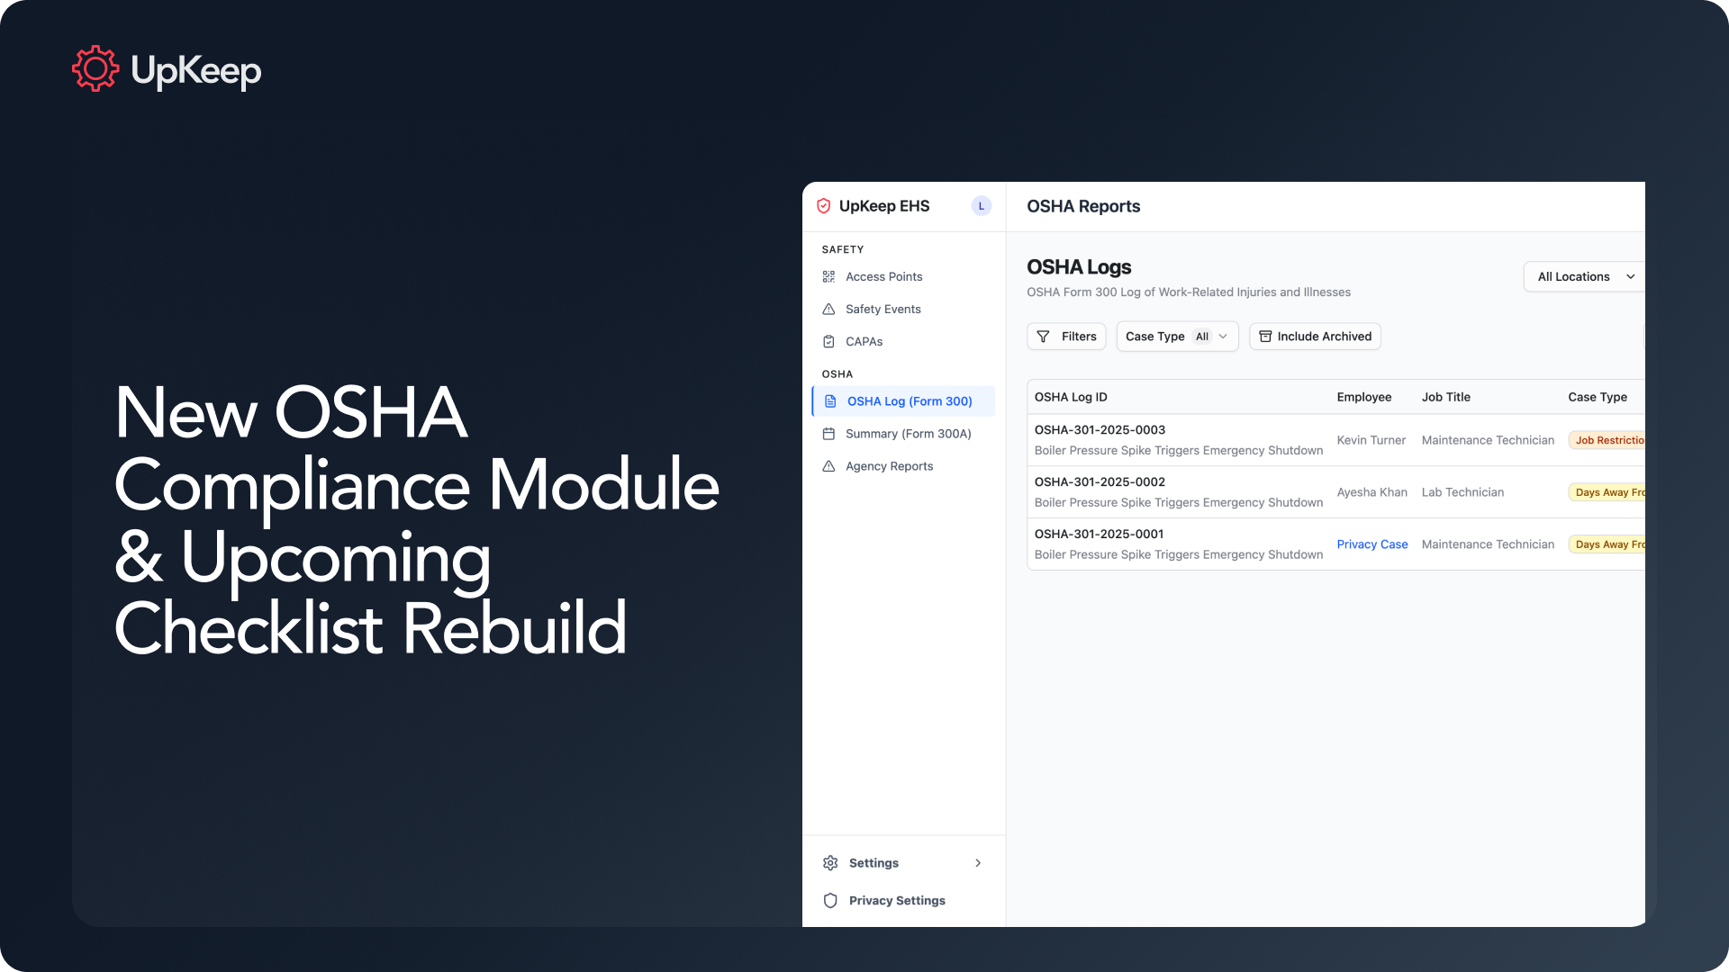Viewport: 1729px width, 972px height.
Task: Click the OSHA Log ID column header
Action: tap(1071, 397)
